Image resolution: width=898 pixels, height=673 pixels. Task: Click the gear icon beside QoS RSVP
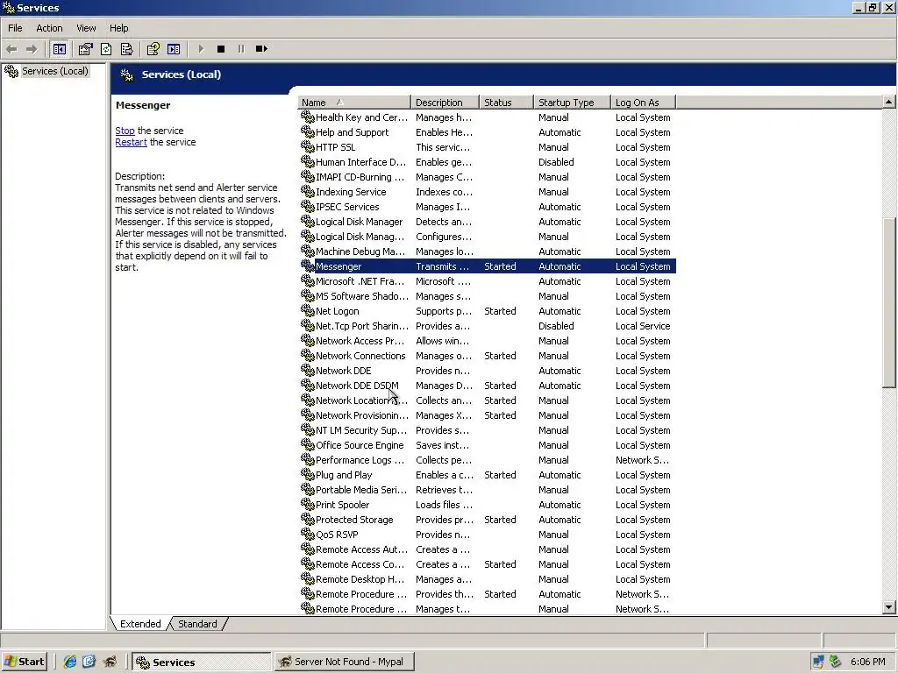(x=308, y=534)
